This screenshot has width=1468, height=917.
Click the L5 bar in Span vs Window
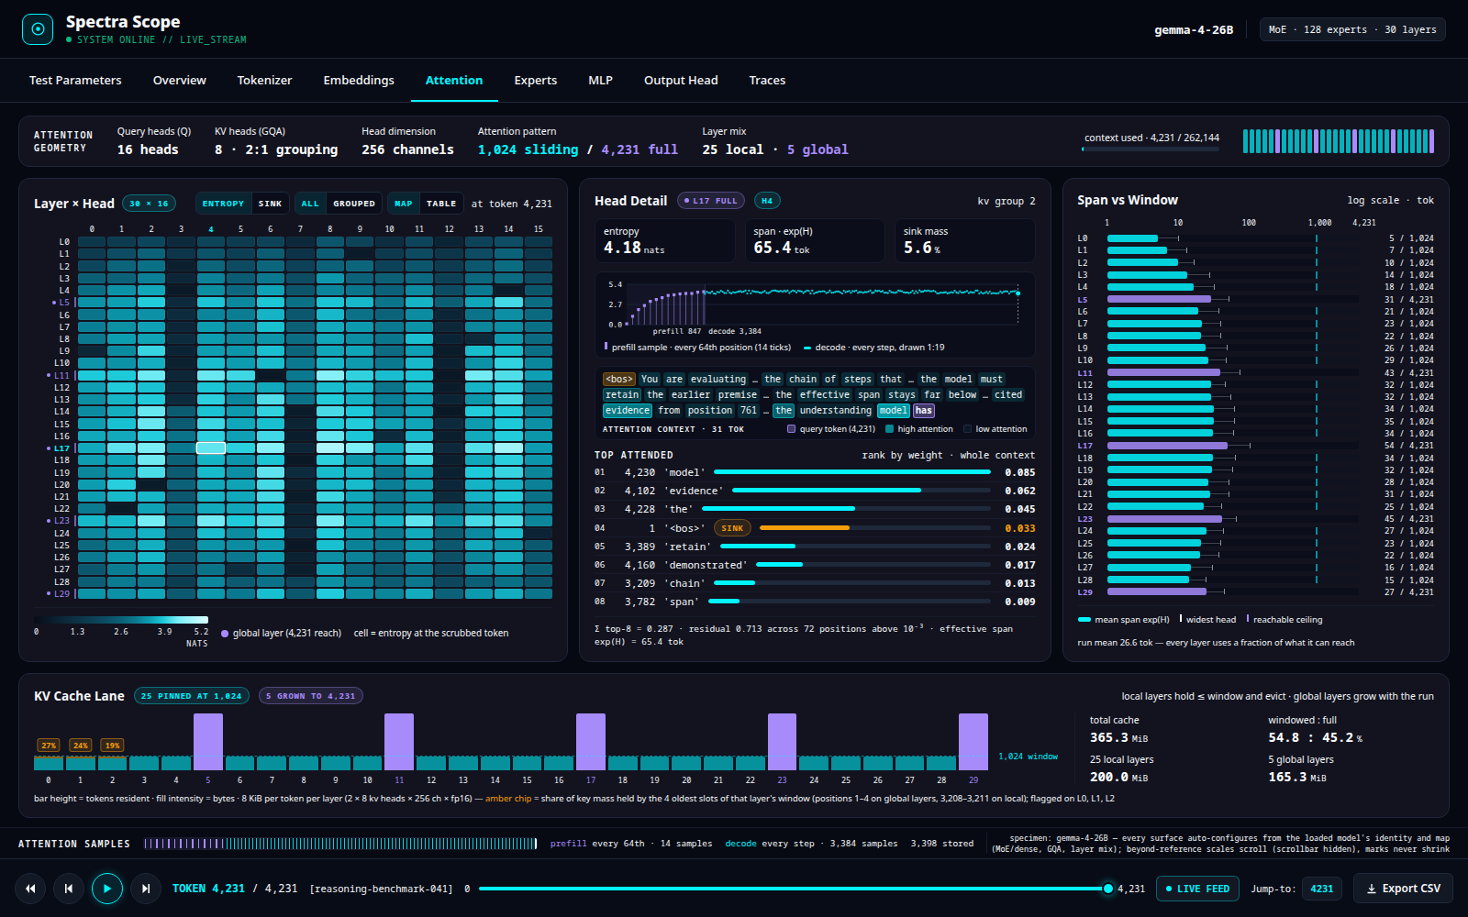pyautogui.click(x=1159, y=299)
